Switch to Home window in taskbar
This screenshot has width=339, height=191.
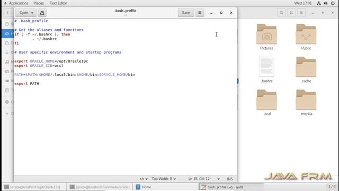pos(166,187)
